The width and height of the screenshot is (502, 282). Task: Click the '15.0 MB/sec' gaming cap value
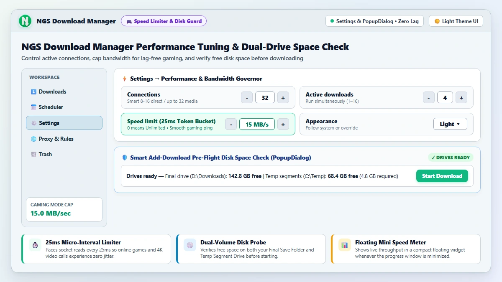tap(51, 213)
